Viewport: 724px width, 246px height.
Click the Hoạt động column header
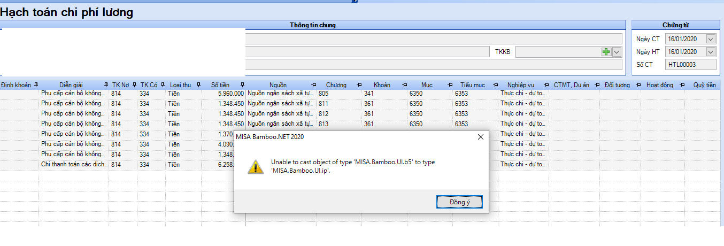click(x=659, y=85)
